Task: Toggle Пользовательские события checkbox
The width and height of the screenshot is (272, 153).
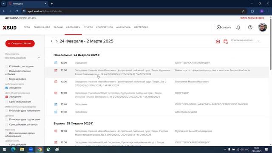Action: click(x=7, y=71)
